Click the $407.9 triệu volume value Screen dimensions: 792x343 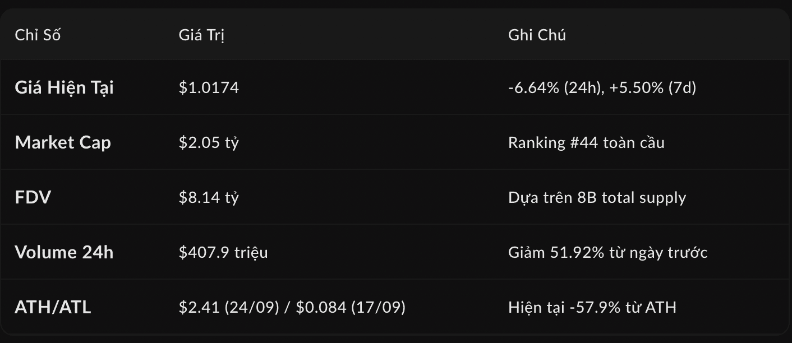(x=223, y=252)
